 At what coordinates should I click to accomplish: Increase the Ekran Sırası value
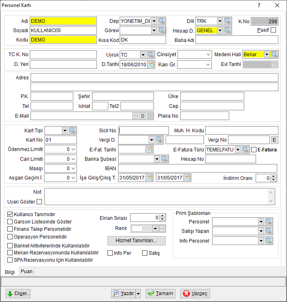pyautogui.click(x=162, y=216)
